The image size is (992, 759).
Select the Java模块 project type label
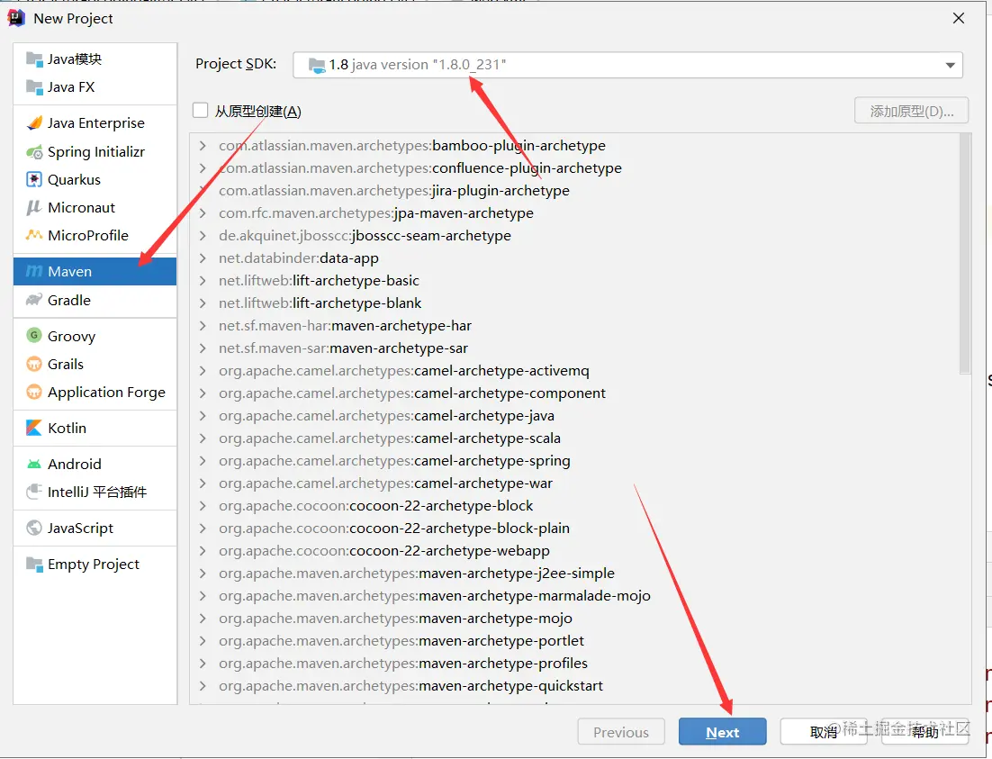pos(75,59)
